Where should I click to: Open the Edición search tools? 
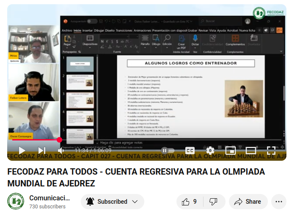pos(167,41)
